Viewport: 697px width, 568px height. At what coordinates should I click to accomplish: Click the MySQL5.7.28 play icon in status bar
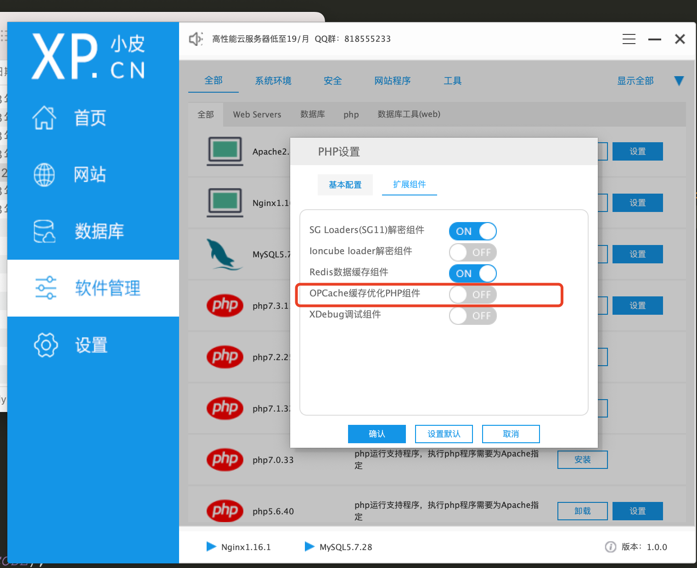pyautogui.click(x=309, y=546)
